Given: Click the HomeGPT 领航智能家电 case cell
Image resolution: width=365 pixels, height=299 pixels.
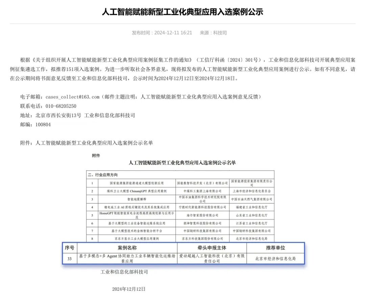Looking at the screenshot, I should point(137,215).
